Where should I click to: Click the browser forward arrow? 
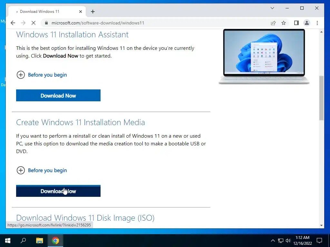pos(23,23)
